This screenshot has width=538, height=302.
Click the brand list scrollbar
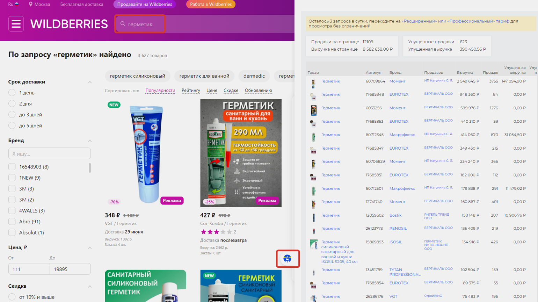tap(90, 168)
